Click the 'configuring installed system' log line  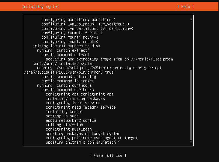click(x=63, y=63)
